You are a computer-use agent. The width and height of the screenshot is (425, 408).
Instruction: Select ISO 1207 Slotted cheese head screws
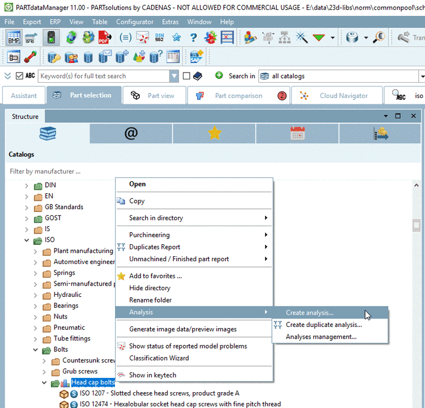[159, 393]
